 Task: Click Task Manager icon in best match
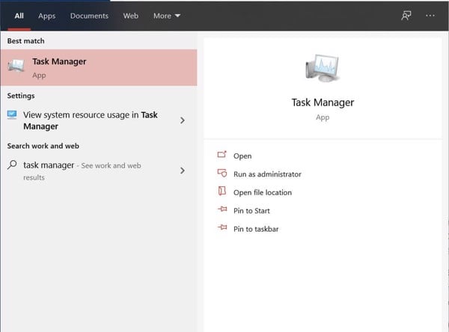(16, 65)
